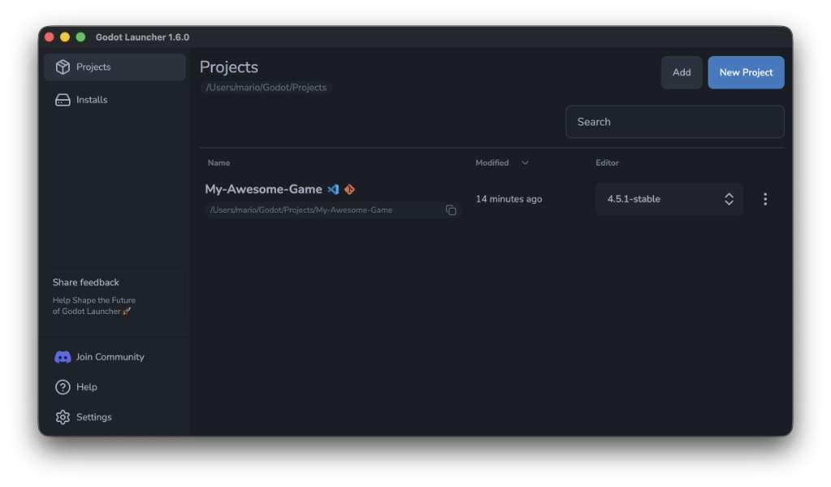Click inside the Search field

[x=674, y=121]
